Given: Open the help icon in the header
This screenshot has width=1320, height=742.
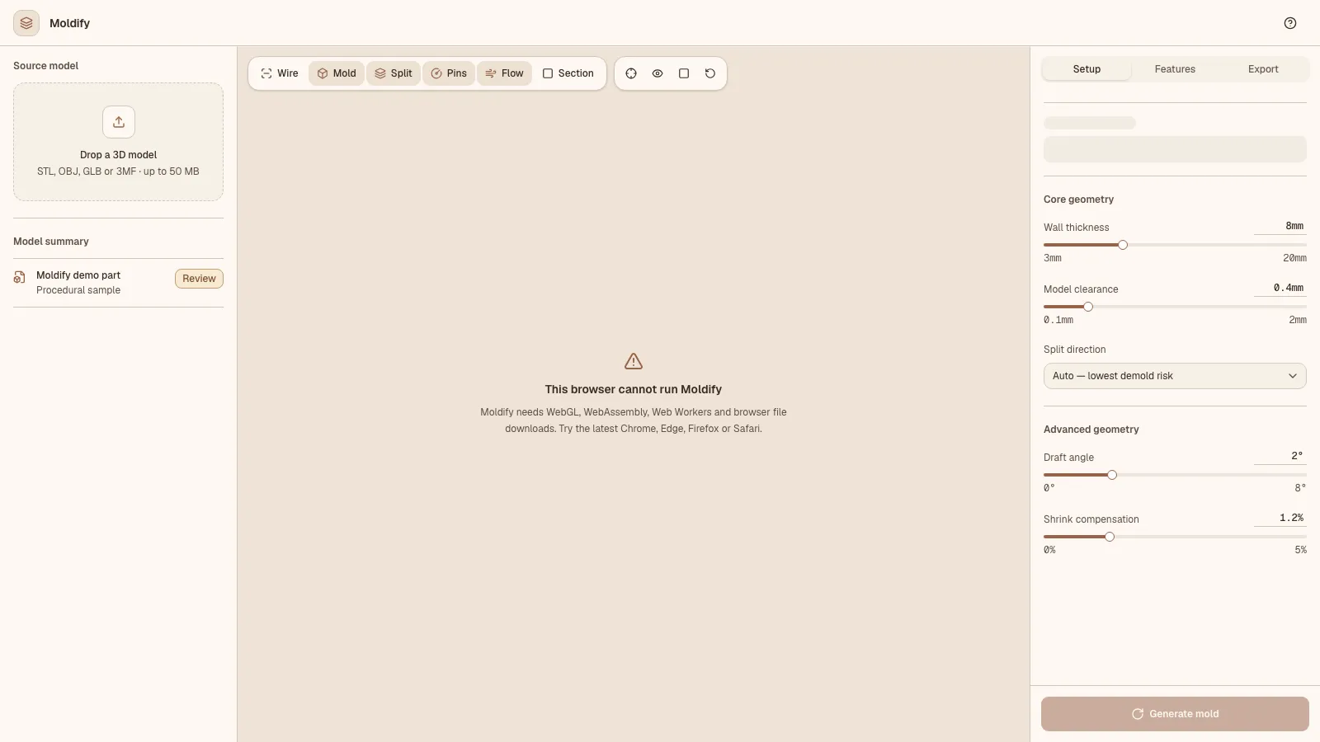Looking at the screenshot, I should click(1290, 23).
